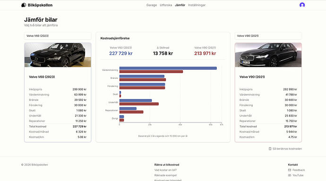The image size is (326, 181).
Task: Click the Bilköpskollen brand name
Action: pyautogui.click(x=40, y=5)
